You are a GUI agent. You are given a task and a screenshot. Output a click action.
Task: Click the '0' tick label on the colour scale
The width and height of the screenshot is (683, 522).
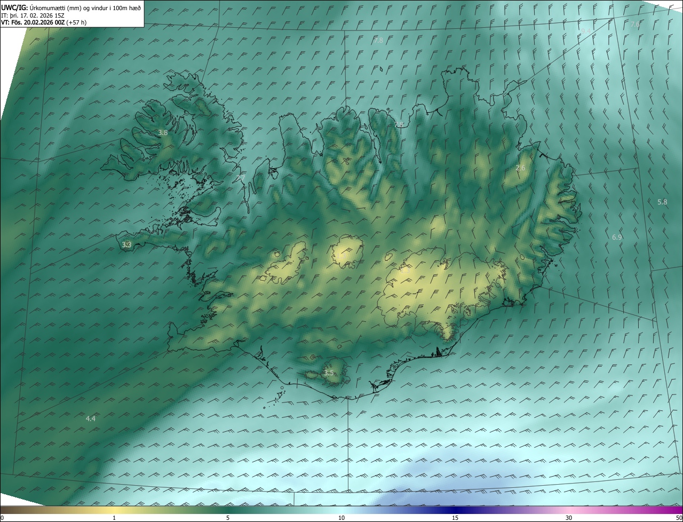(2, 518)
